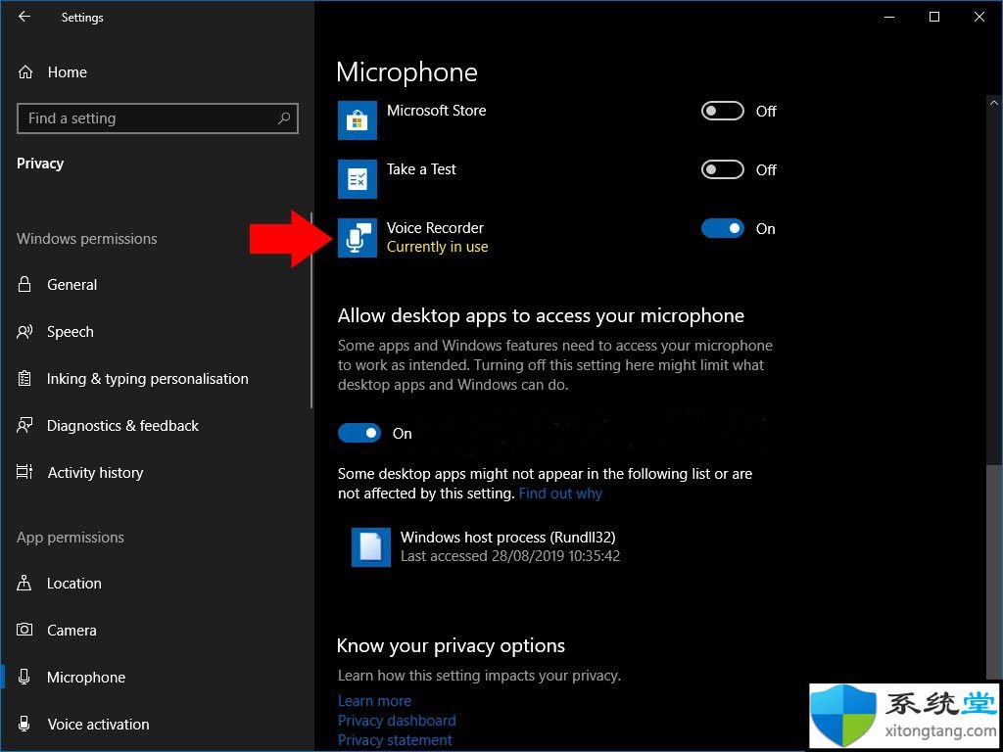The image size is (1003, 752).
Task: Click the Windows host process file icon
Action: click(x=371, y=547)
